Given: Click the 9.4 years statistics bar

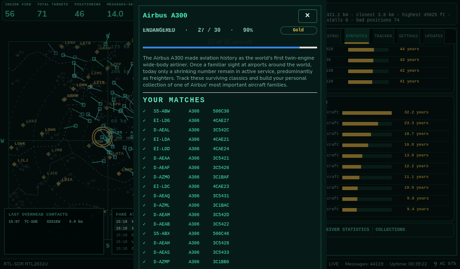Looking at the screenshot, I should tap(367, 210).
